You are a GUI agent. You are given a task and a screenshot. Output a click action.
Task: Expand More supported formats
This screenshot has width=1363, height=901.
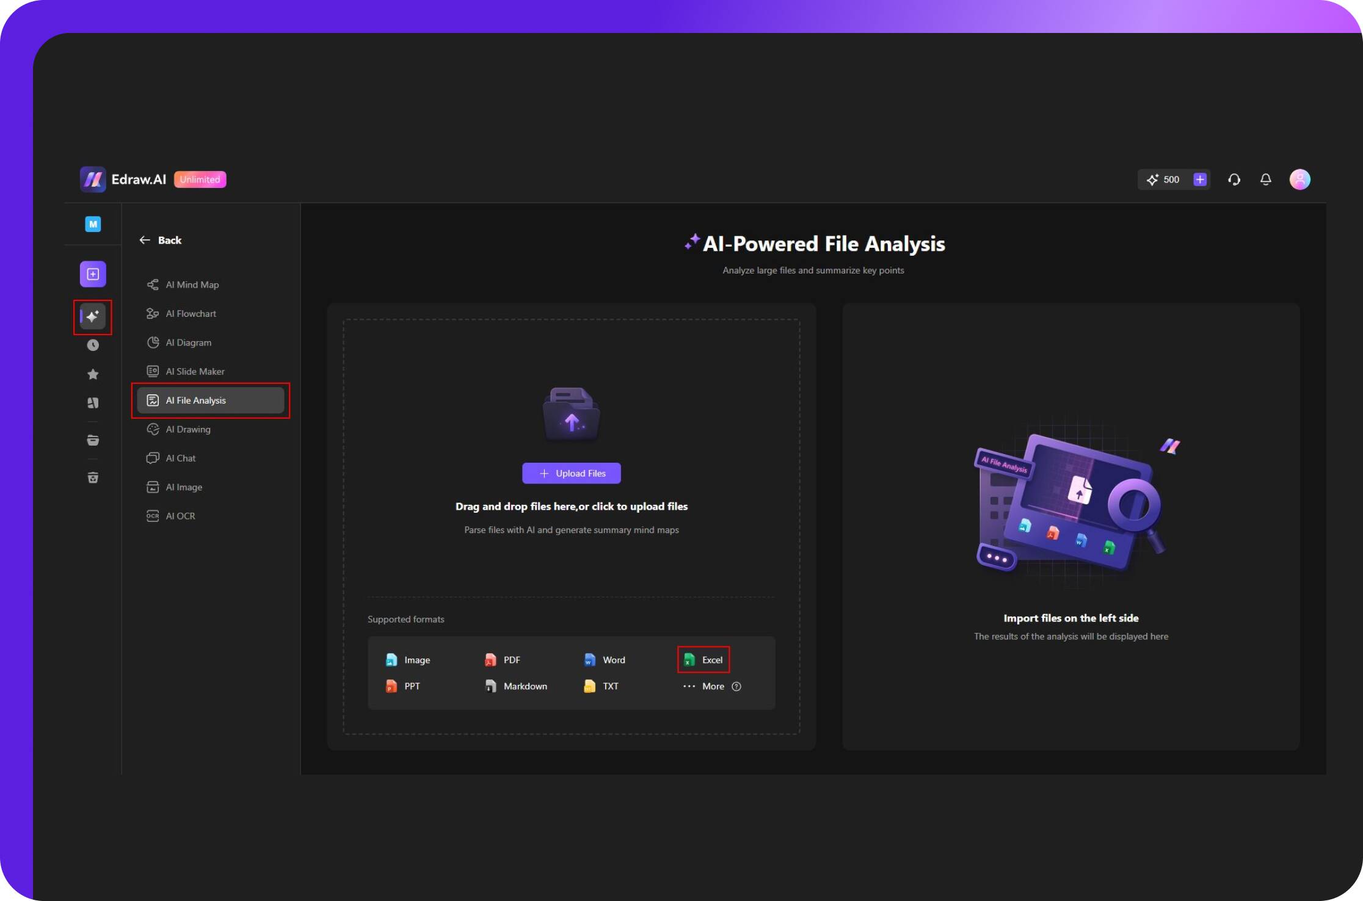click(x=711, y=686)
